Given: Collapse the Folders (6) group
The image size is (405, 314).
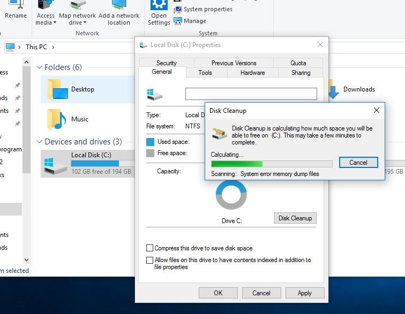Looking at the screenshot, I should (x=39, y=67).
